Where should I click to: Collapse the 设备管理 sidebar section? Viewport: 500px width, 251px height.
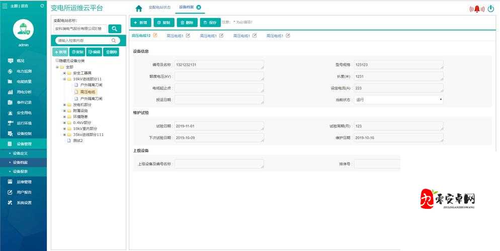[x=23, y=144]
